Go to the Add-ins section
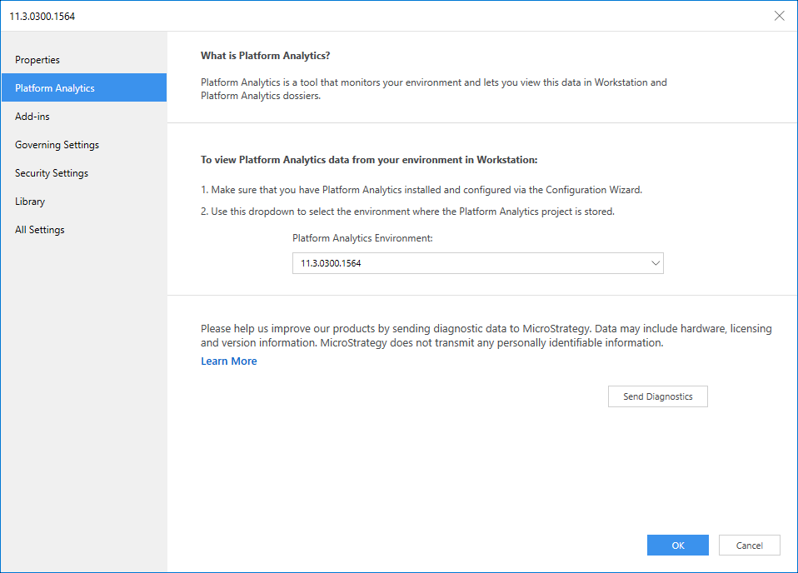 pyautogui.click(x=32, y=117)
